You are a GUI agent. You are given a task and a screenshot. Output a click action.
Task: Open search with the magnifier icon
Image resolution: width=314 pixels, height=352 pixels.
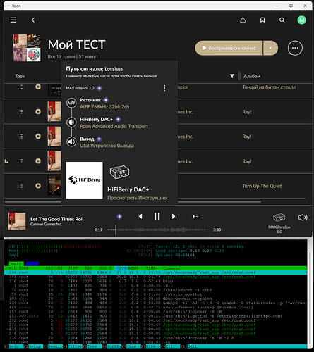point(282,20)
